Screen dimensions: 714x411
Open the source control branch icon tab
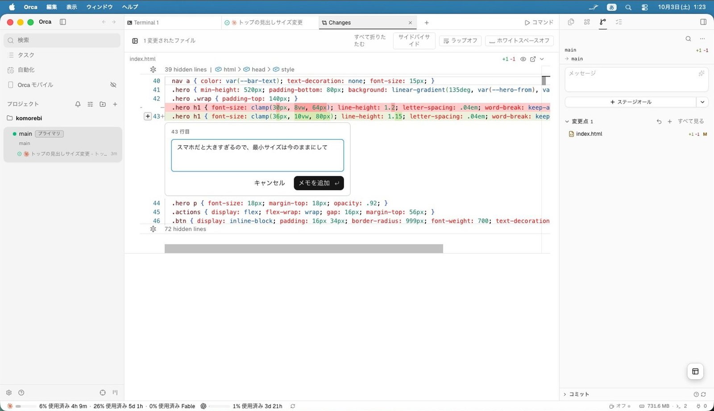[x=603, y=22]
